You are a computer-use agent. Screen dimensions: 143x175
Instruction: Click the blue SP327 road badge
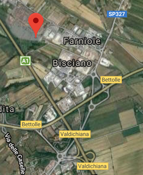click(x=117, y=14)
